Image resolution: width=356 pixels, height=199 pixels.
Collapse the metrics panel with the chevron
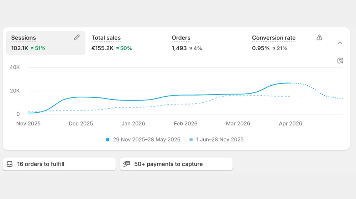coord(340,43)
